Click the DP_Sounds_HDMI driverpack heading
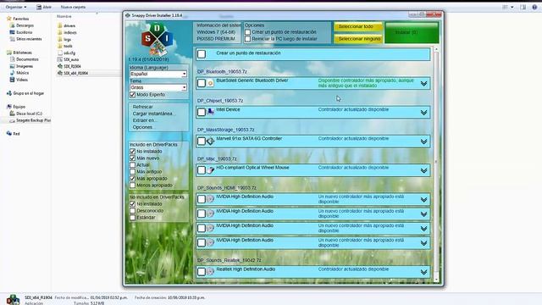This screenshot has height=305, width=542. pos(227,188)
